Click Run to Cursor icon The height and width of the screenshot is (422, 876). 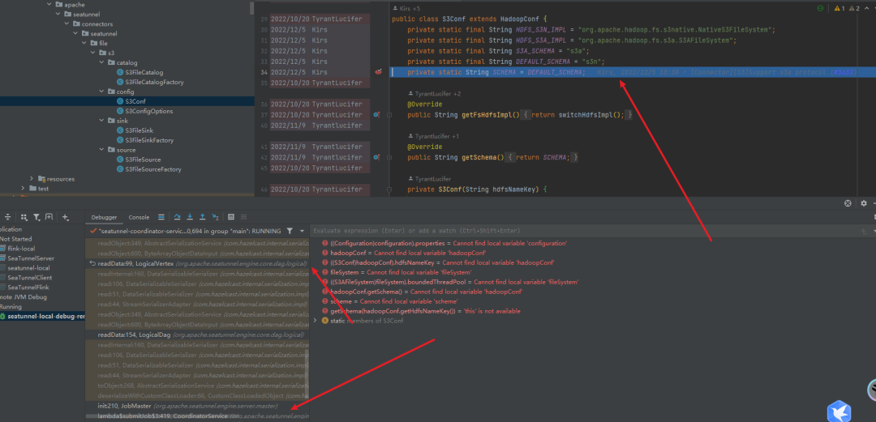[215, 216]
